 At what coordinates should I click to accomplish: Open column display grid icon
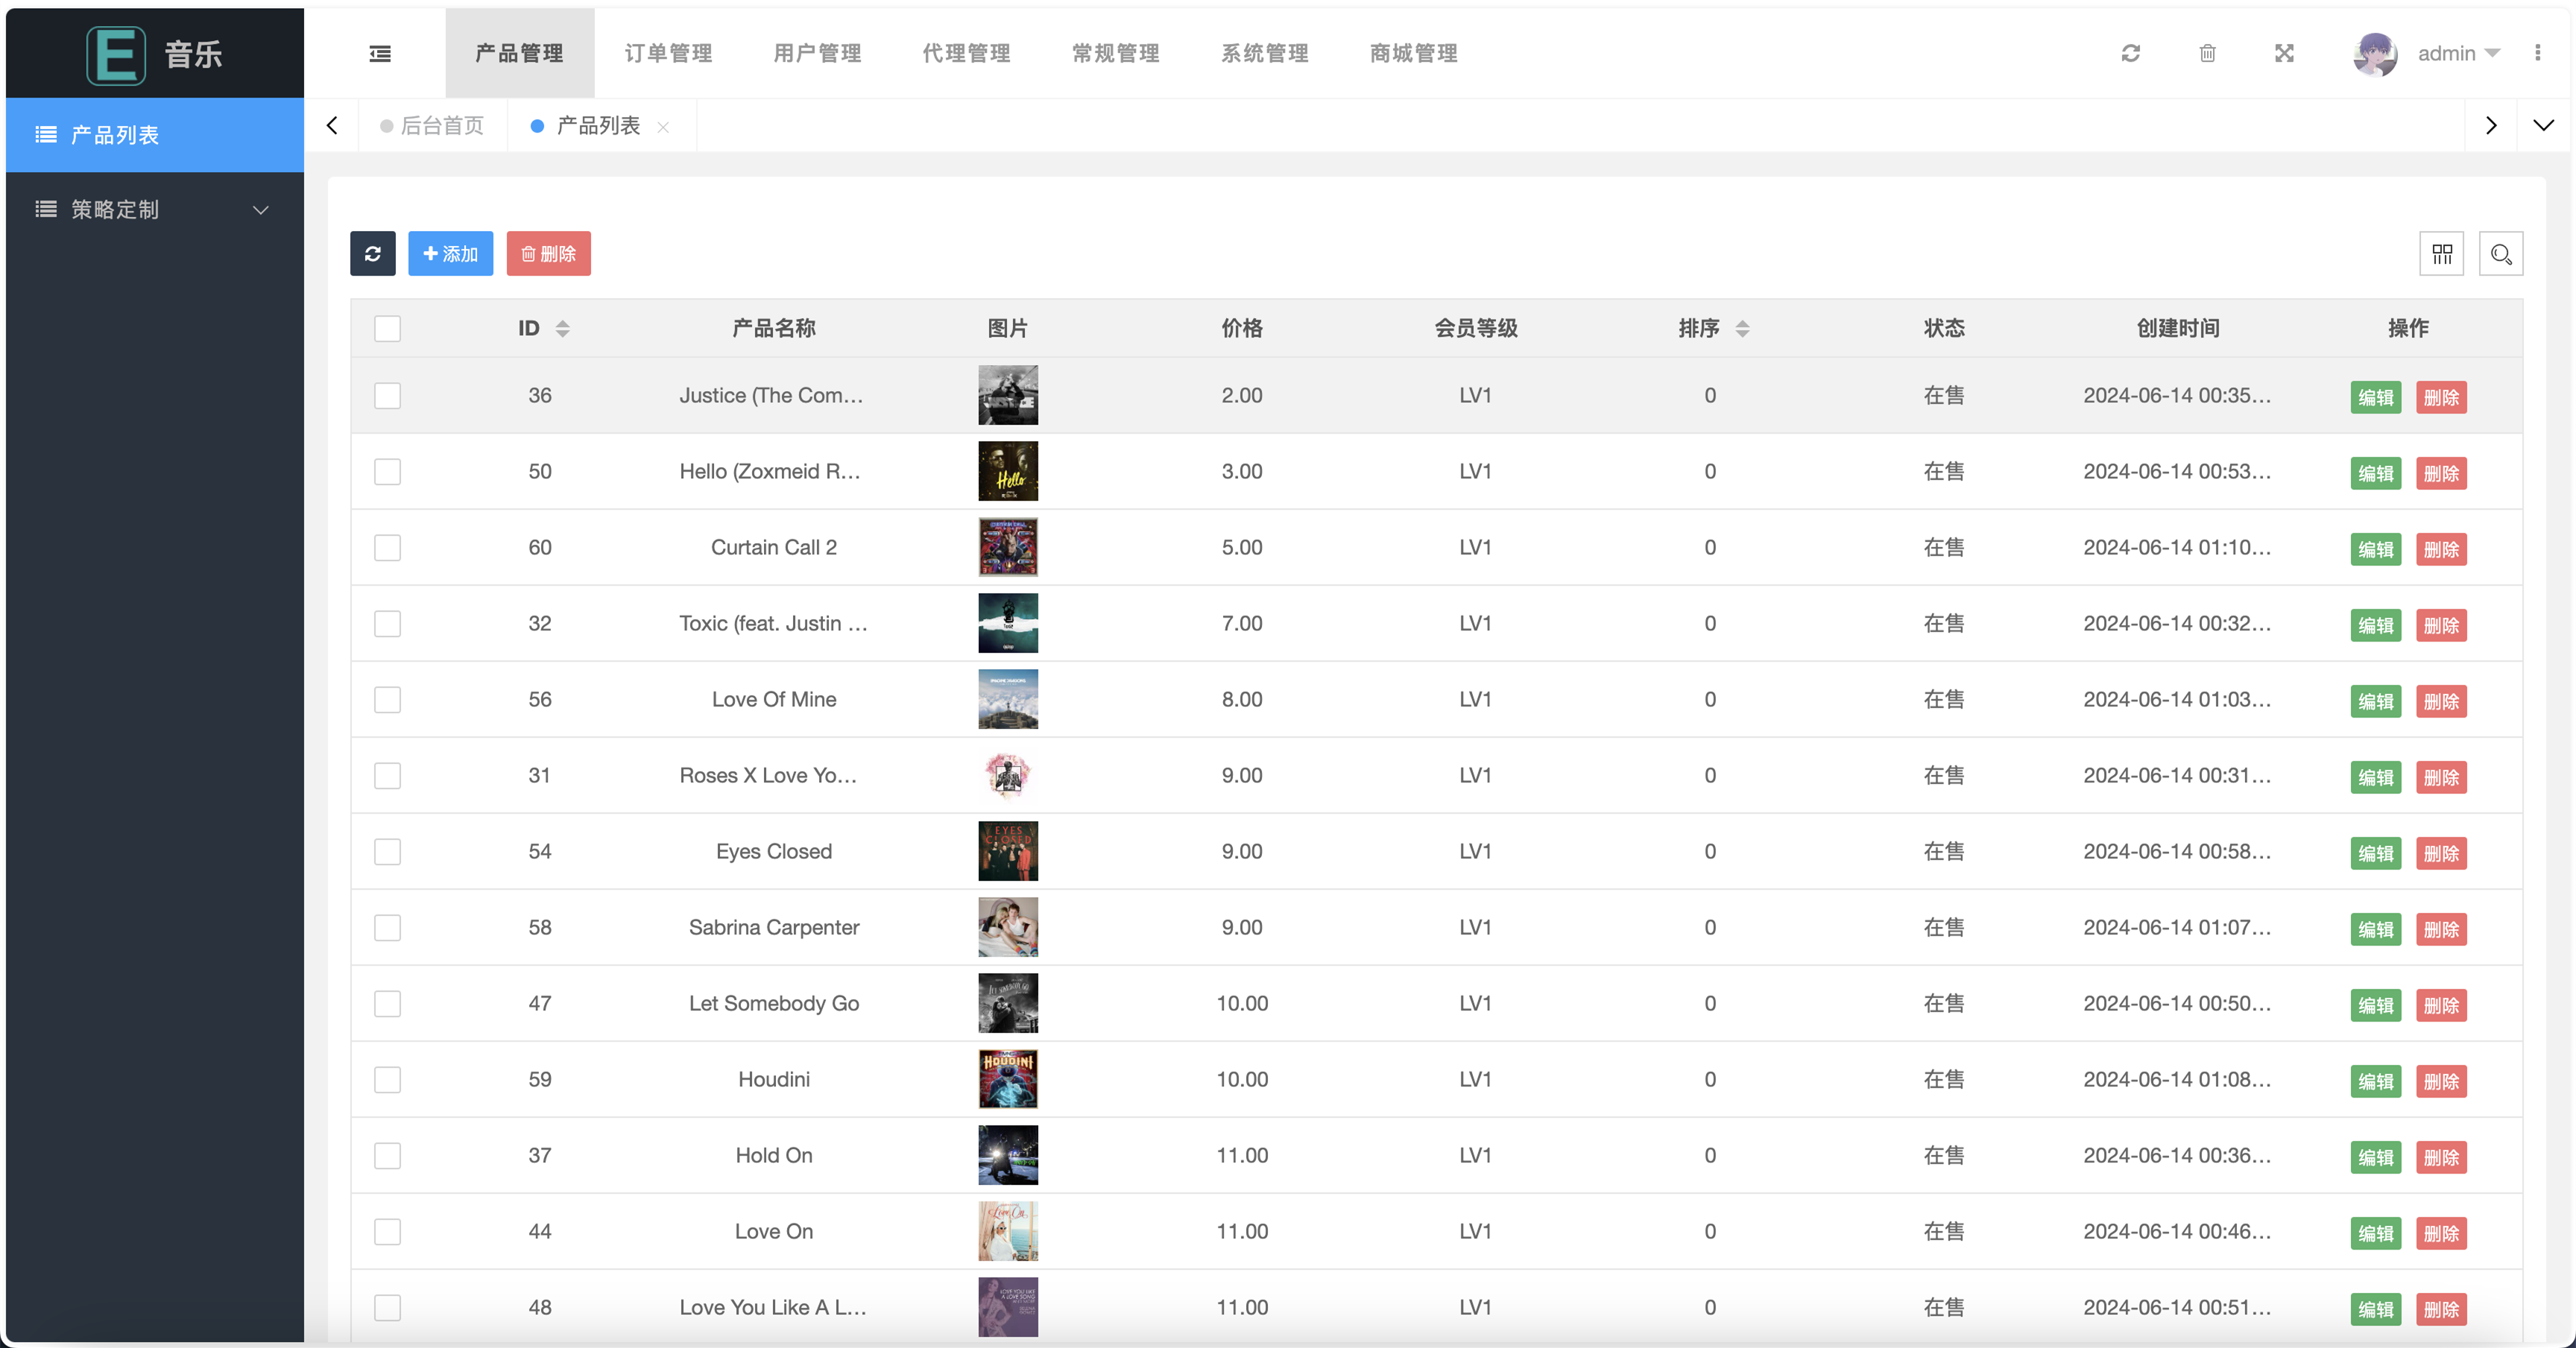(2442, 254)
